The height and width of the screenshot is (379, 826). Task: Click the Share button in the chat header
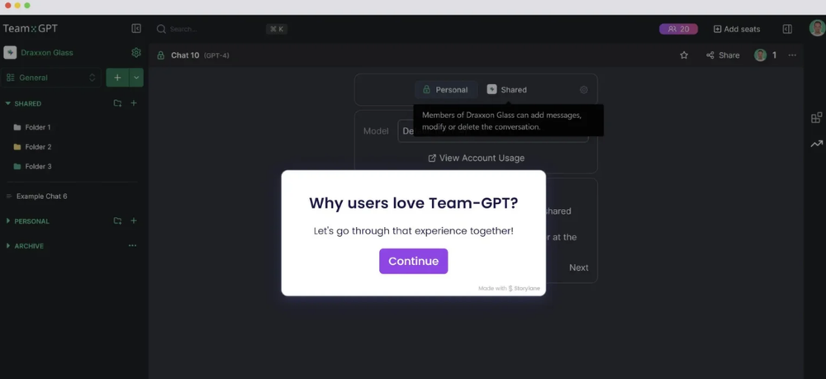coord(723,54)
